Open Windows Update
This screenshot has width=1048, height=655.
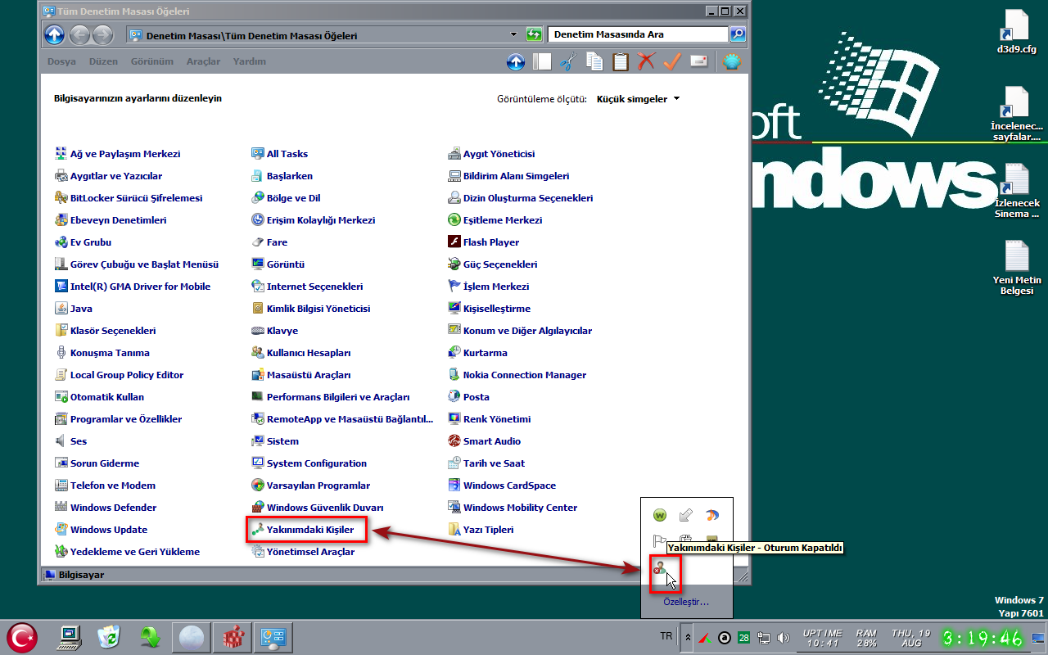101,530
